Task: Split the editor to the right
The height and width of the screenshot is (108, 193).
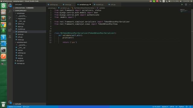Action: coord(186,4)
